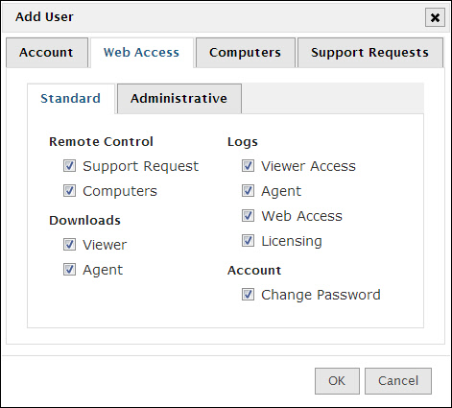Click the OK button
Image resolution: width=452 pixels, height=408 pixels.
coord(337,381)
